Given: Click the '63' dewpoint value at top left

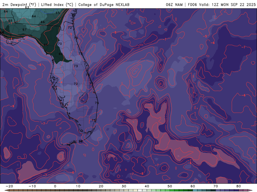Looking at the screenshot, I should pos(27,7).
